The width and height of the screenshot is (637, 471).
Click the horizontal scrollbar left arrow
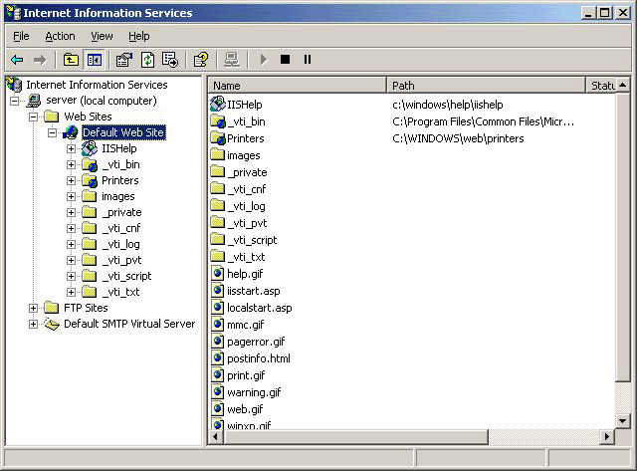pos(215,437)
